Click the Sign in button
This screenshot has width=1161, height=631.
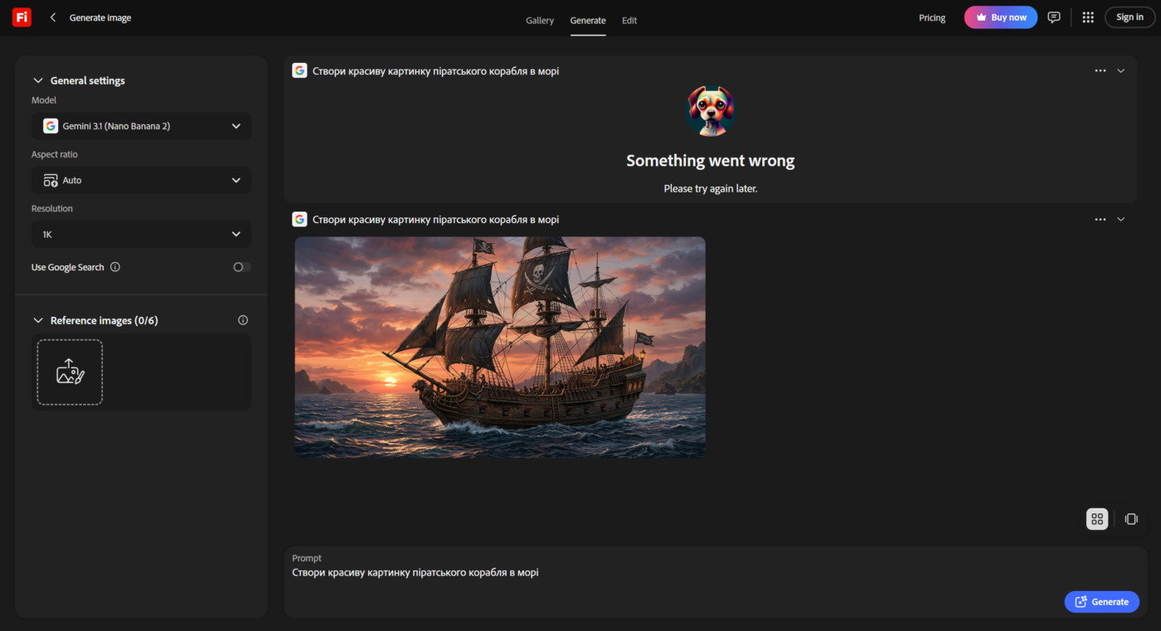1129,17
